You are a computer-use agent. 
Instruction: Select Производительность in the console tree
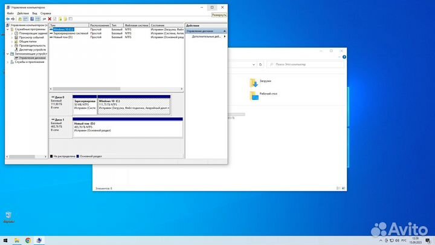pyautogui.click(x=30, y=45)
